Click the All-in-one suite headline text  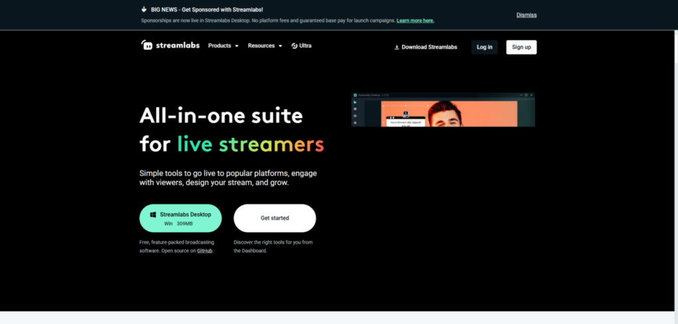click(x=232, y=130)
